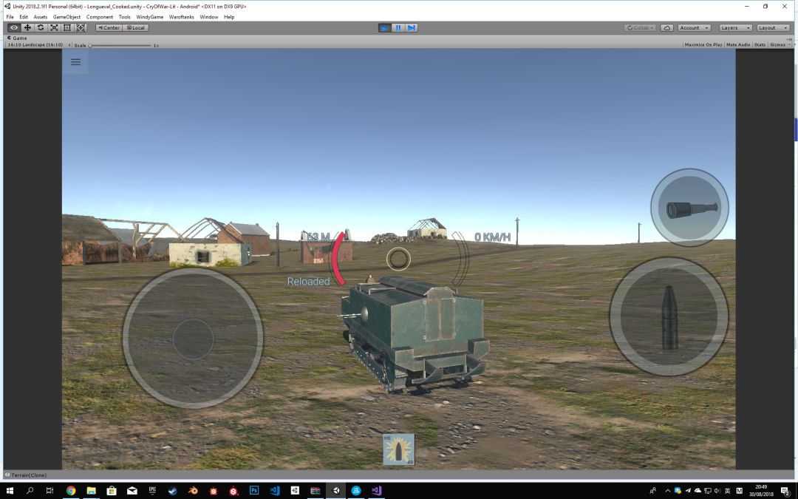The width and height of the screenshot is (798, 499).
Task: Toggle the Center pivot mode button
Action: tap(108, 27)
